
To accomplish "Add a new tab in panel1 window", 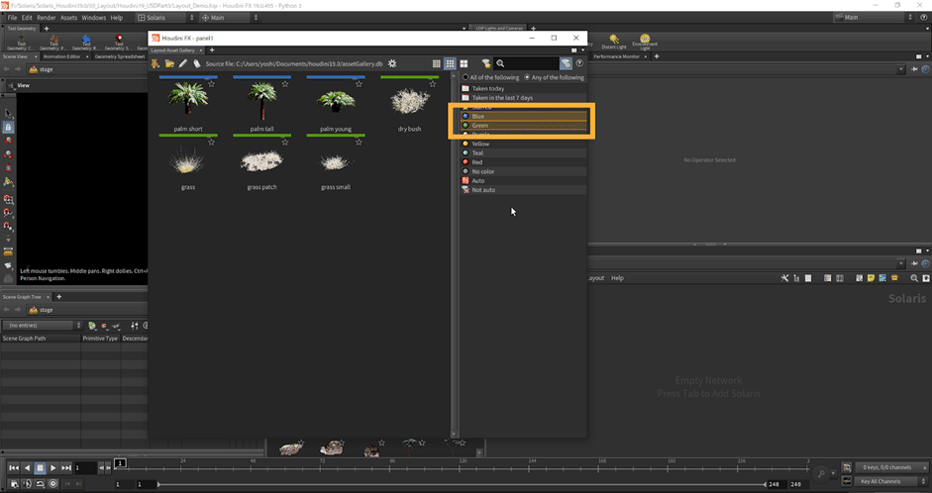I will click(212, 50).
